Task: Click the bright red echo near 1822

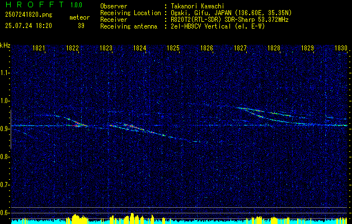Action: tap(77, 124)
